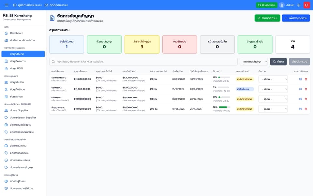Click the 70% time progress bar
This screenshot has height=196, width=313.
(x=224, y=107)
